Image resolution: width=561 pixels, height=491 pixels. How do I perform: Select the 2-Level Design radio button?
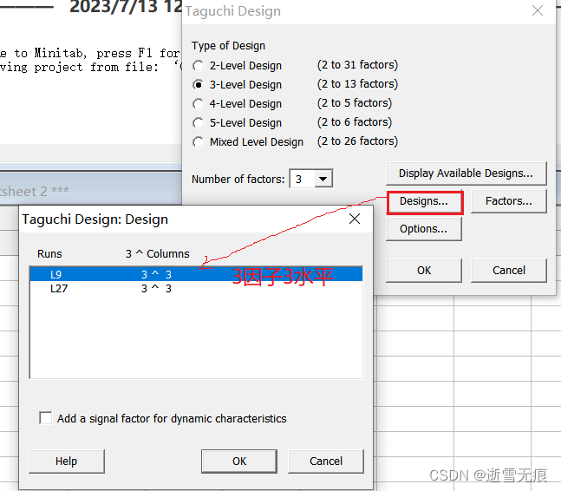(198, 66)
